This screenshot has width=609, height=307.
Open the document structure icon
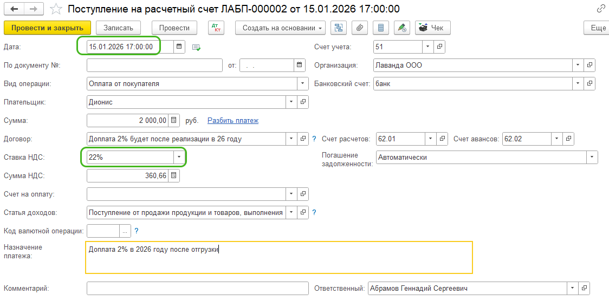(339, 28)
